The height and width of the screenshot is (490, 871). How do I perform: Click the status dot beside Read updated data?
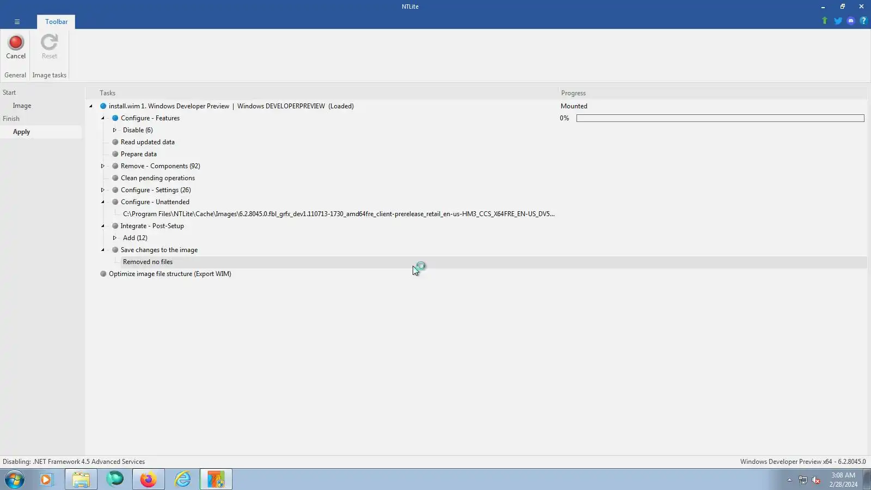[115, 142]
